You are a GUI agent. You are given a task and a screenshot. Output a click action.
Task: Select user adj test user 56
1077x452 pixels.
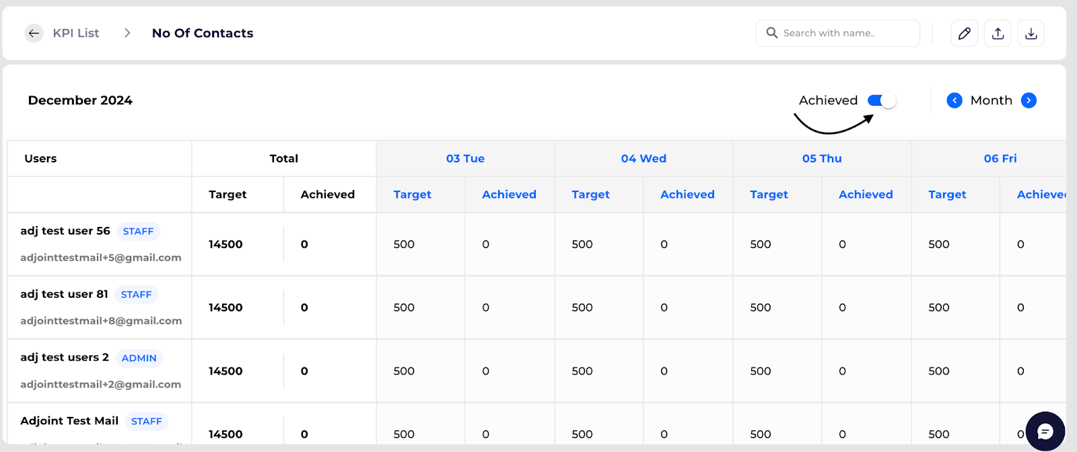pos(65,231)
